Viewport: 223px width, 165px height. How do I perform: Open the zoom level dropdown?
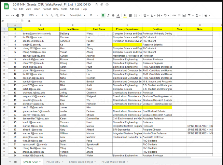point(33,15)
